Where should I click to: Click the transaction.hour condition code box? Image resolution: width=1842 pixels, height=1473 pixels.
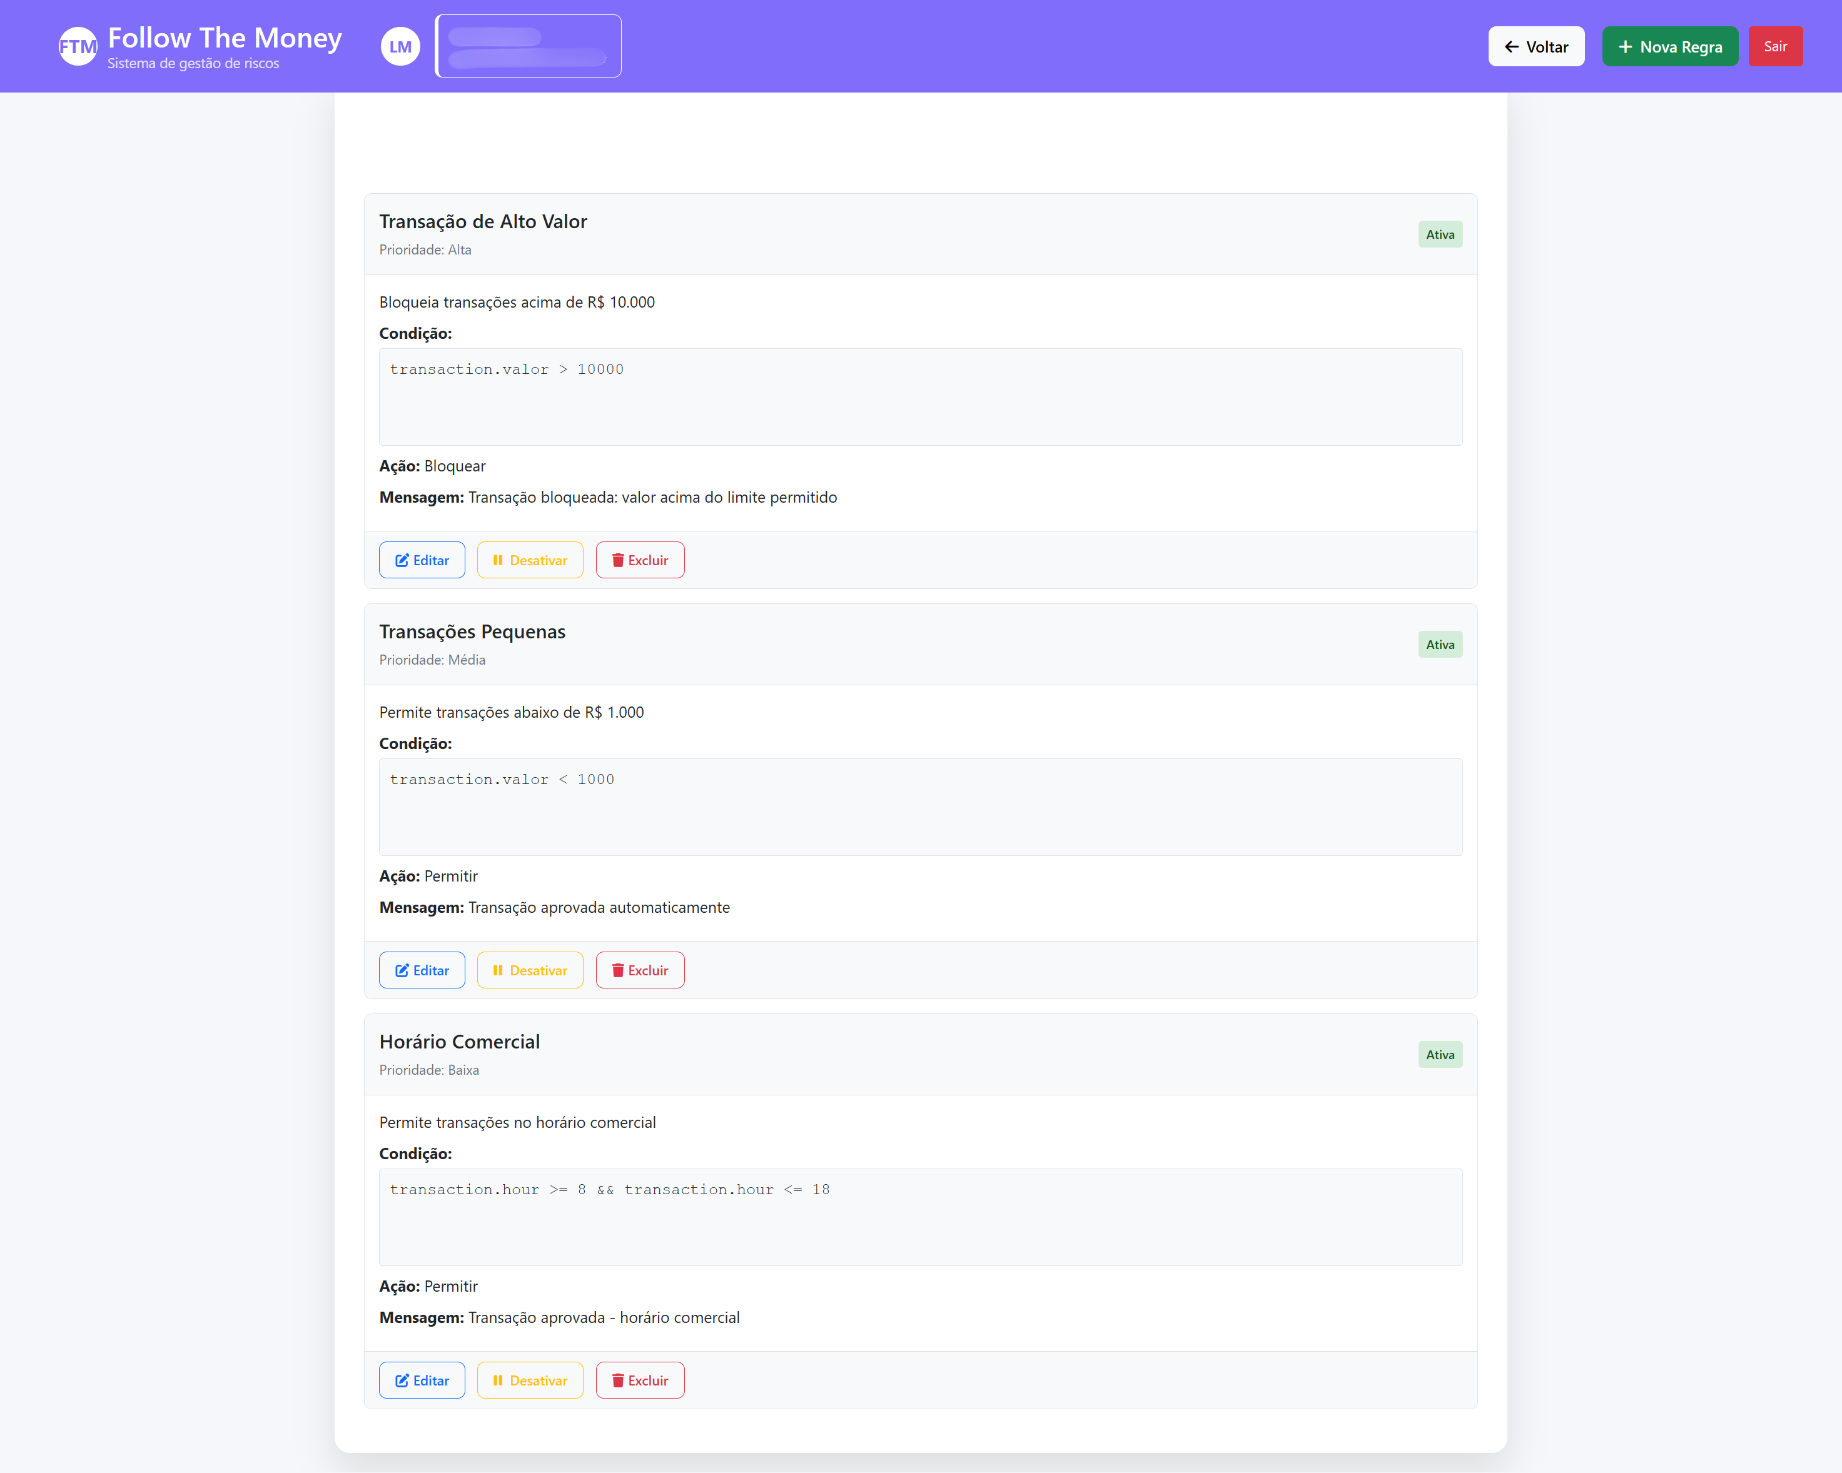click(x=920, y=1217)
